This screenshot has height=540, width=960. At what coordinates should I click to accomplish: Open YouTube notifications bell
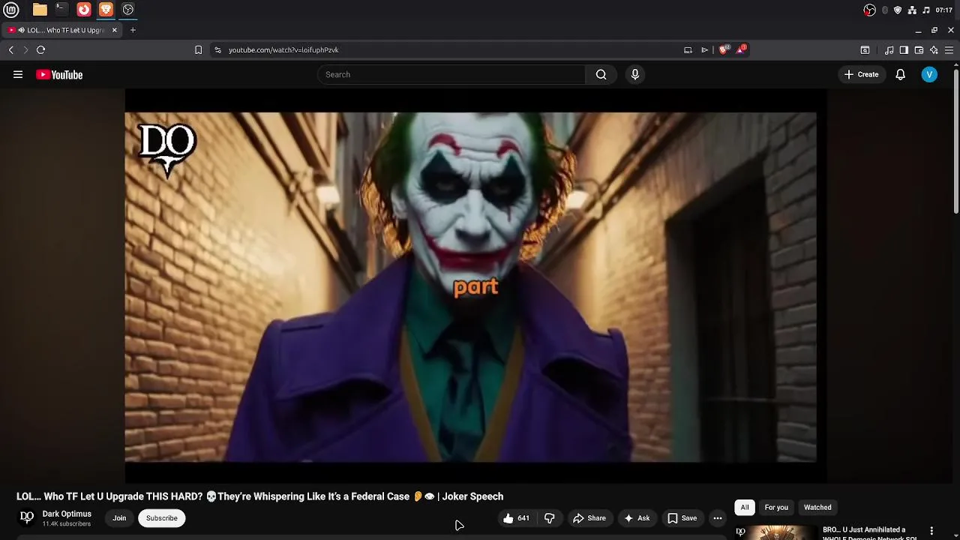pos(901,74)
